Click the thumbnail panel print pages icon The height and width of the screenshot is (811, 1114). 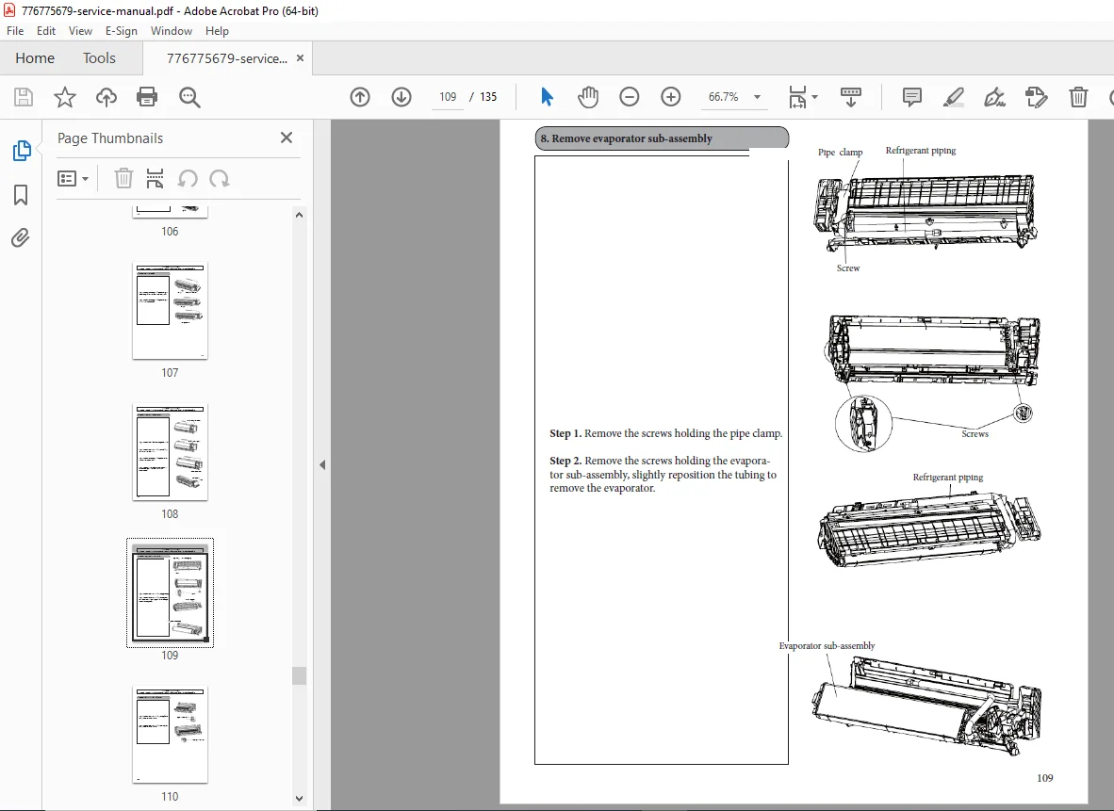click(x=155, y=178)
